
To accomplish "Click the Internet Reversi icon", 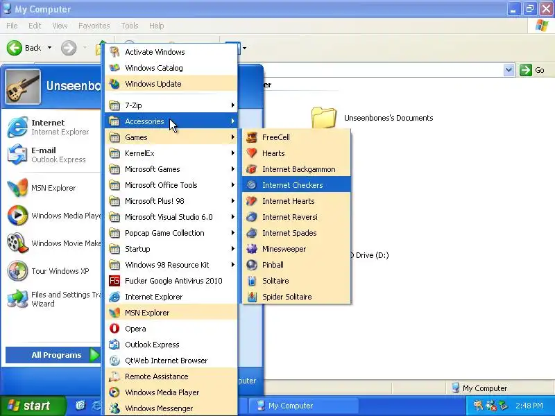I will coord(252,217).
